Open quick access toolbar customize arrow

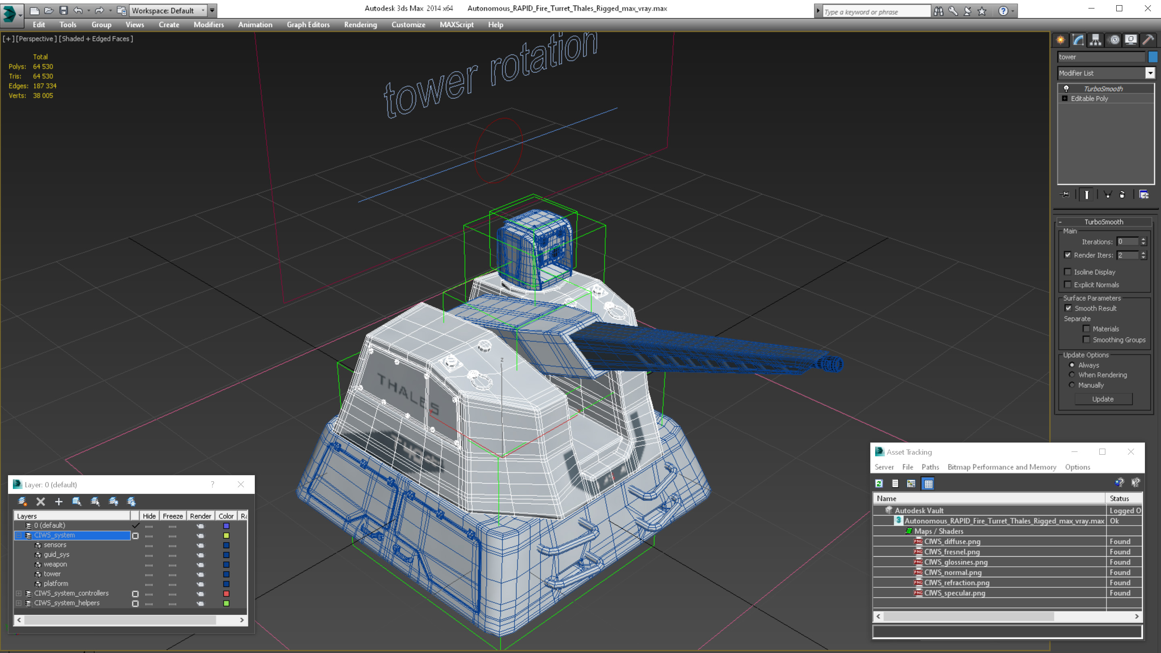click(x=212, y=10)
